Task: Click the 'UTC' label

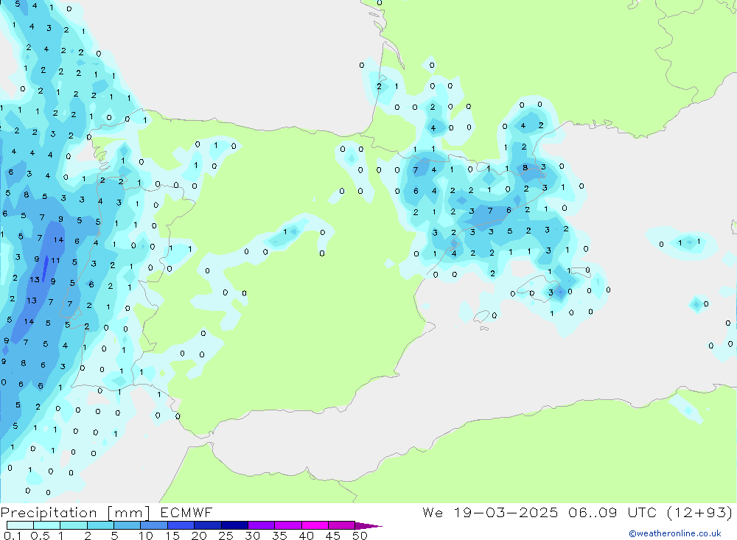Action: coord(642,512)
